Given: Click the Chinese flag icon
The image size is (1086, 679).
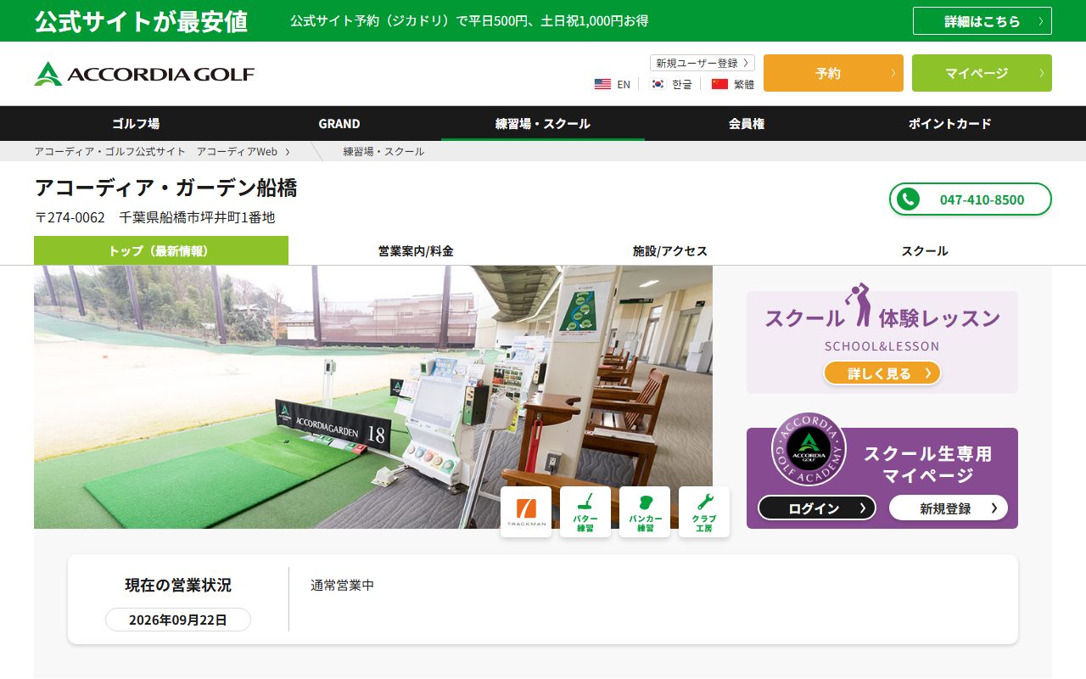Looking at the screenshot, I should [x=719, y=84].
